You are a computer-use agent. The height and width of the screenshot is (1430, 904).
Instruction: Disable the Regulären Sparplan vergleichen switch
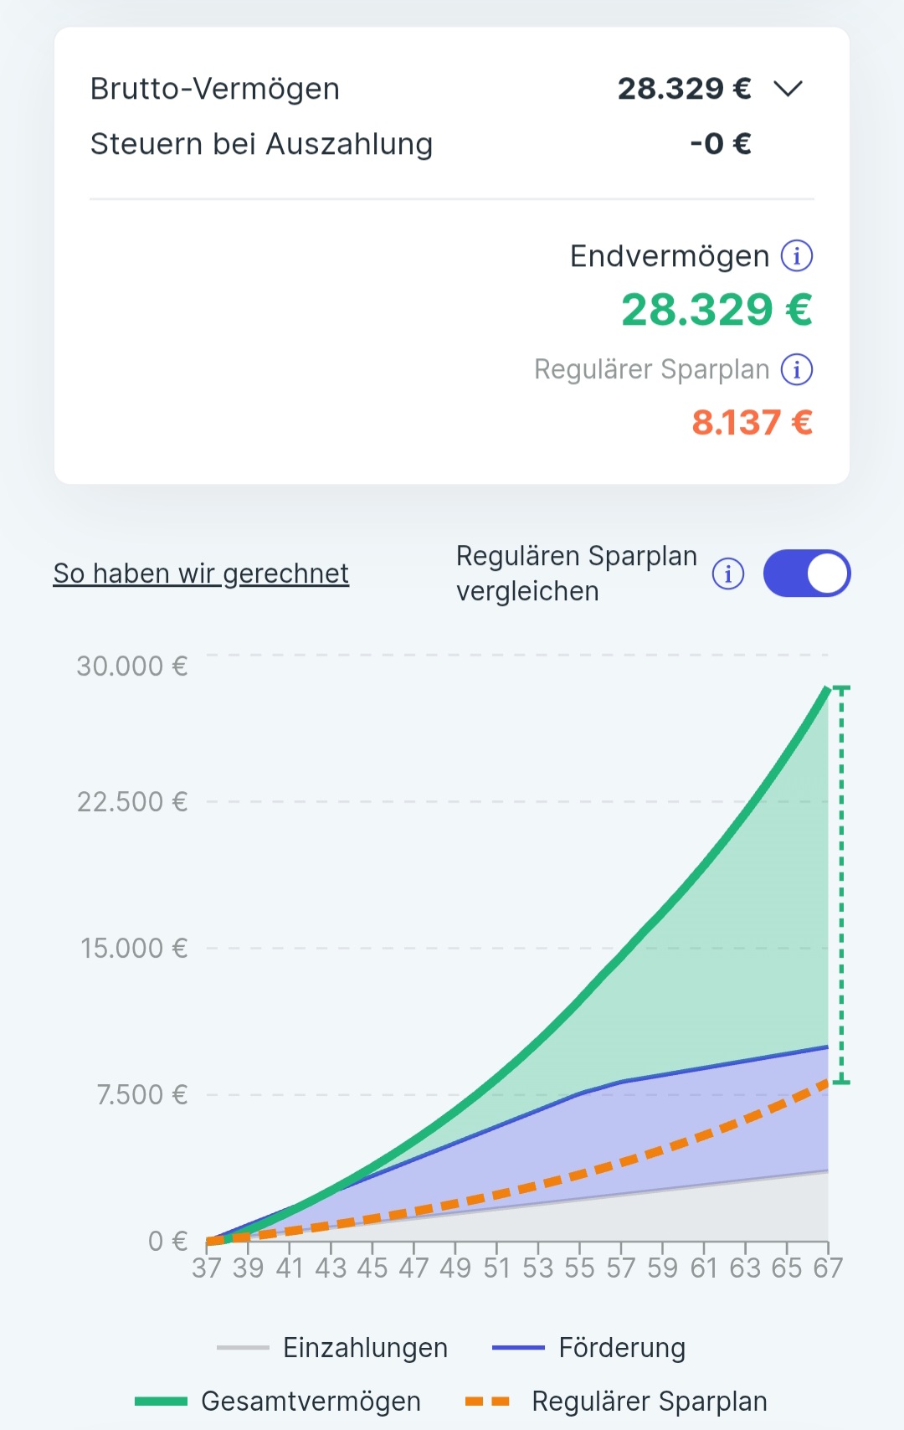point(806,574)
